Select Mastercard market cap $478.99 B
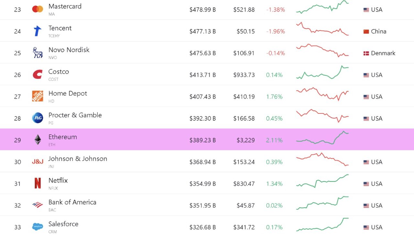 [x=202, y=10]
